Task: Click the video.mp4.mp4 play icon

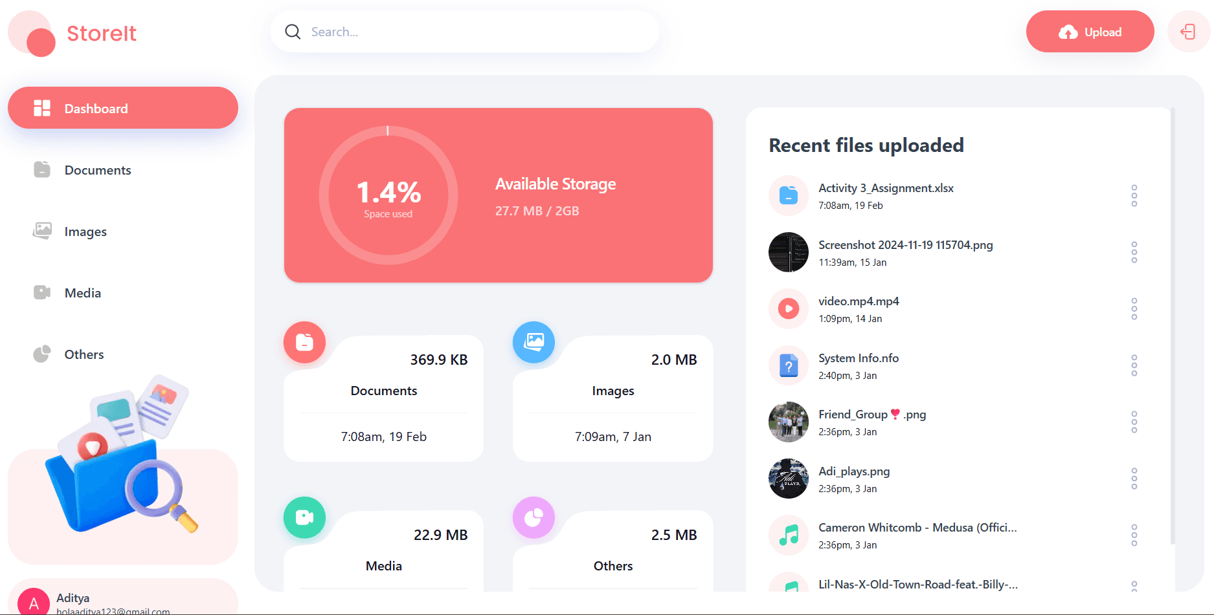Action: pyautogui.click(x=788, y=309)
